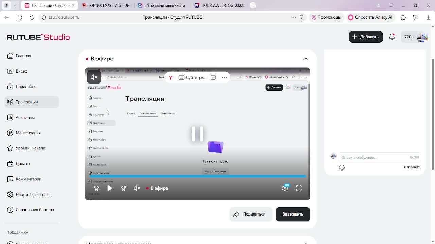The image size is (435, 244).
Task: Collapse the В эфире section
Action: (306, 59)
